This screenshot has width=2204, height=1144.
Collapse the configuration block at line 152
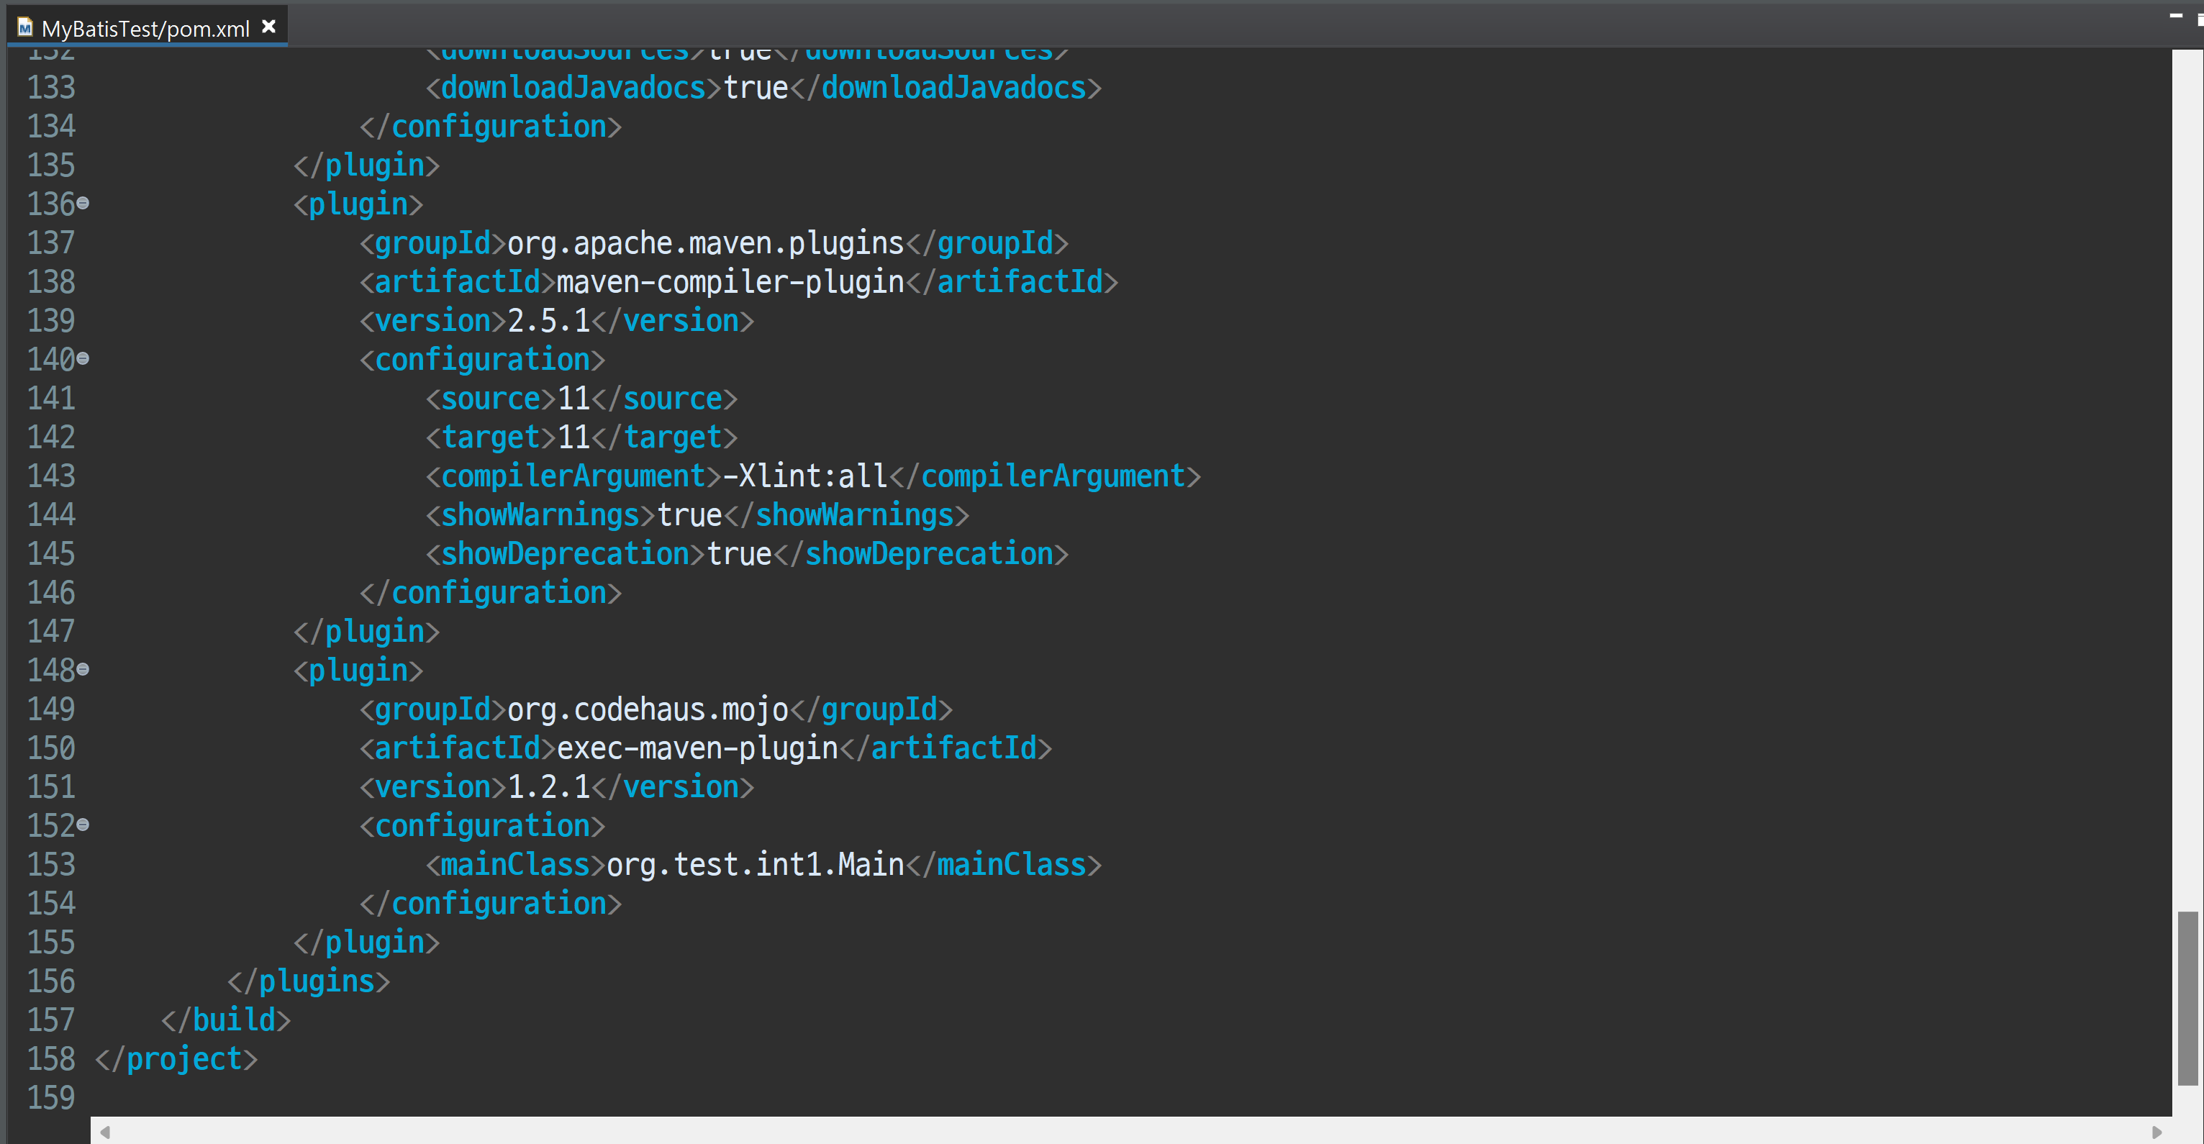coord(83,825)
